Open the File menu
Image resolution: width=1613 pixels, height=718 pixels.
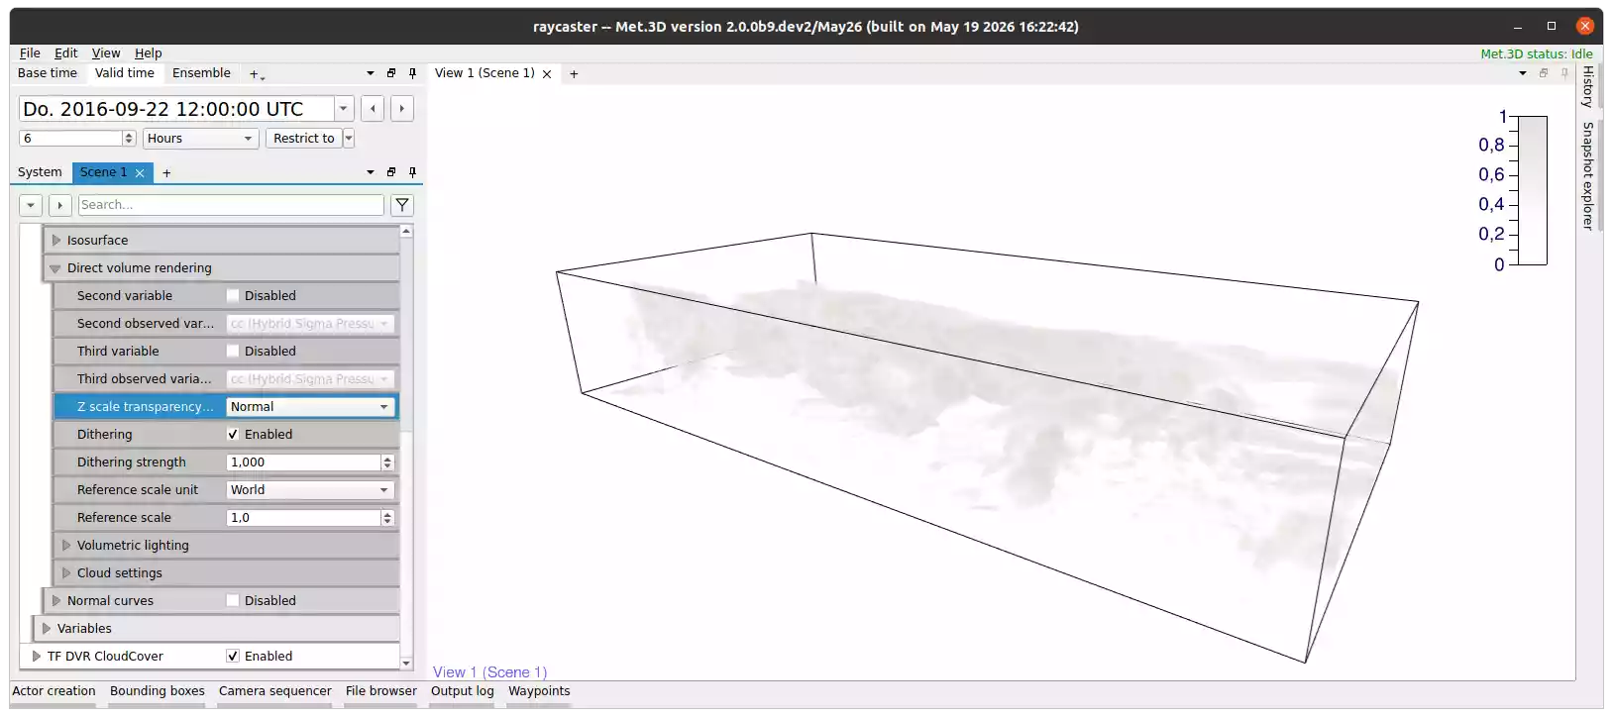pyautogui.click(x=30, y=53)
